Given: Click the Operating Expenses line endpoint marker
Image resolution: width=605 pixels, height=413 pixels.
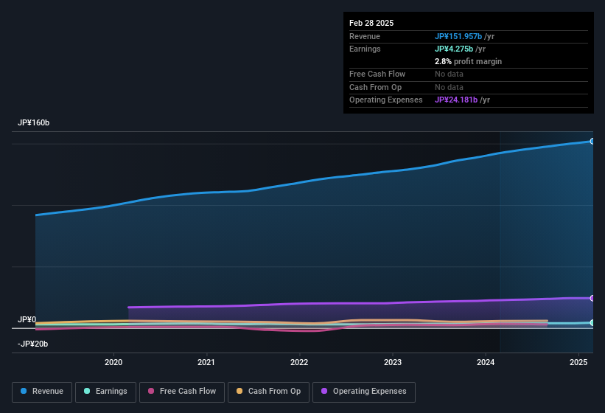Looking at the screenshot, I should [592, 298].
